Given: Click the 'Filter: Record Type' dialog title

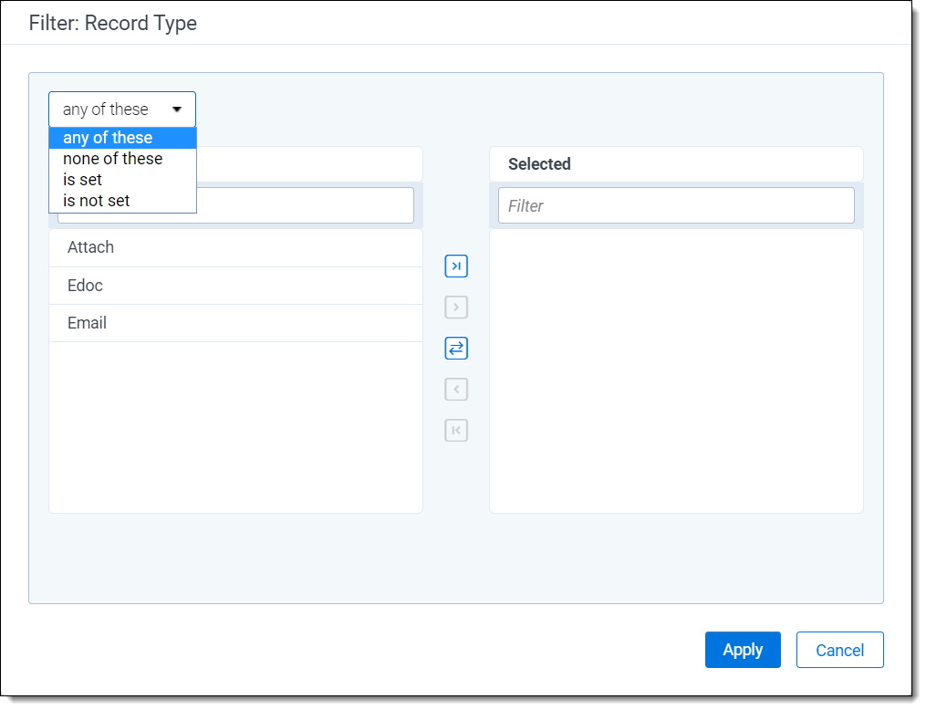Looking at the screenshot, I should [113, 23].
